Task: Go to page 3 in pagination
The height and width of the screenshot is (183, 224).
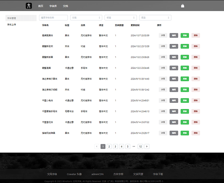Action: pos(115,146)
